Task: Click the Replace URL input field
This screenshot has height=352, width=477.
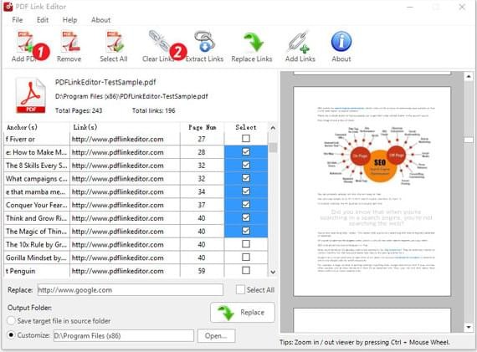Action: click(131, 290)
